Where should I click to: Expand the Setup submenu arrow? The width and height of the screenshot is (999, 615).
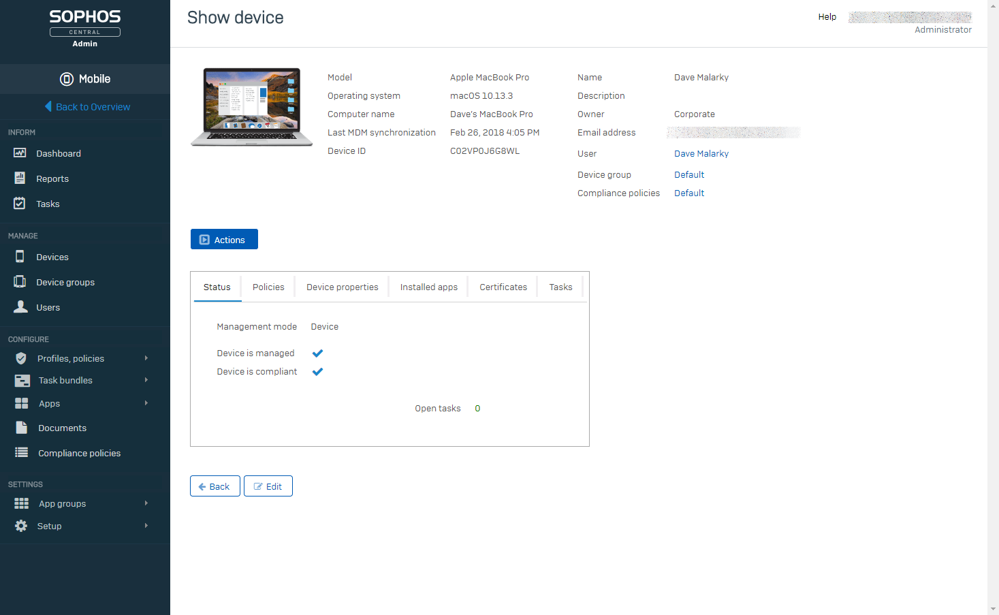(x=146, y=526)
